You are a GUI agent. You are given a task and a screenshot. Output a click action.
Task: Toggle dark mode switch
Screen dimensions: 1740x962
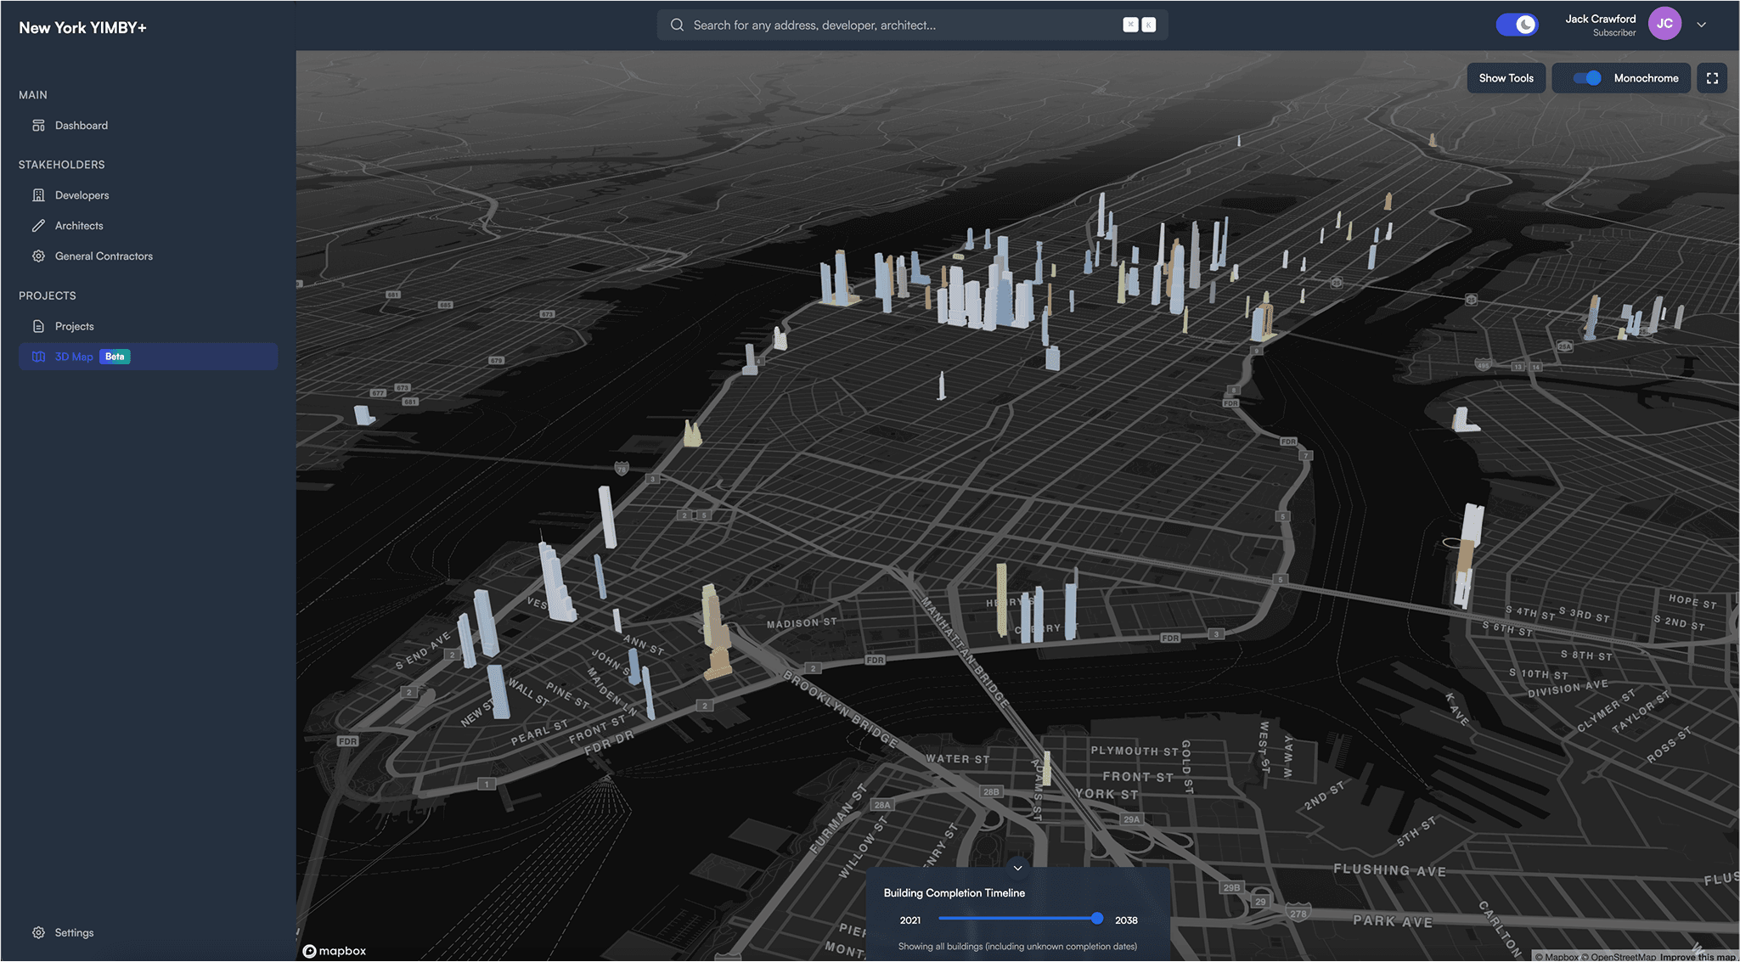(1517, 25)
